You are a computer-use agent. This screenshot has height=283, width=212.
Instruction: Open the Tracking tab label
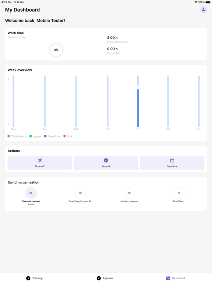tap(38, 278)
